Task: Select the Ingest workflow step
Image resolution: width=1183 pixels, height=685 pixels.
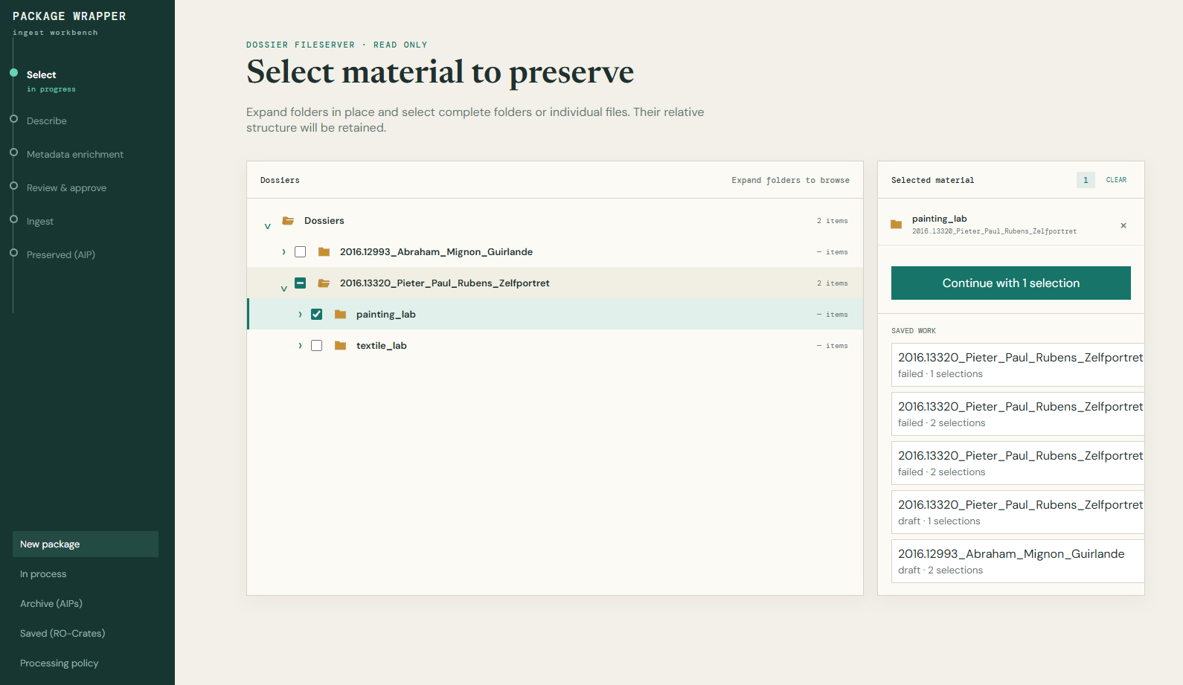Action: click(40, 222)
